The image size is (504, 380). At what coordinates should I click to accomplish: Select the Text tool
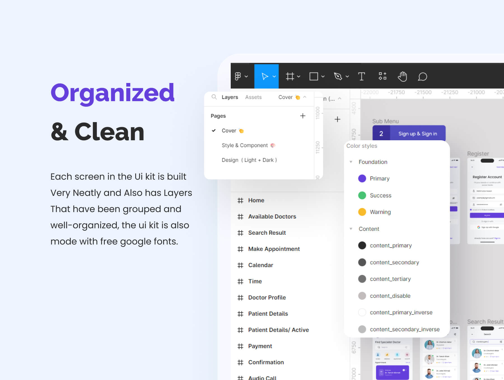(361, 76)
